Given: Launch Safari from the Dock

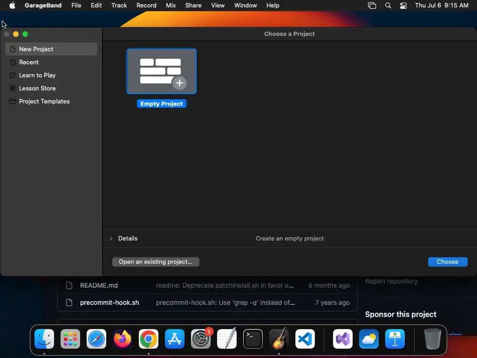Looking at the screenshot, I should point(96,339).
